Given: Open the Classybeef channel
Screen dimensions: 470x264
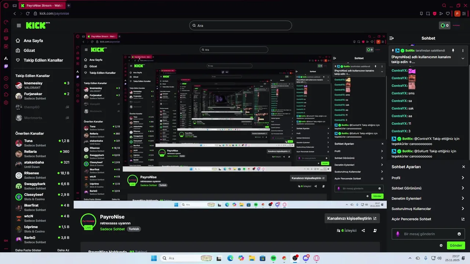Looking at the screenshot, I should pyautogui.click(x=42, y=197).
